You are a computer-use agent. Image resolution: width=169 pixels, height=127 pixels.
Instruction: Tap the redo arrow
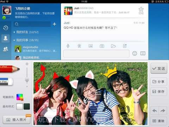163,110
